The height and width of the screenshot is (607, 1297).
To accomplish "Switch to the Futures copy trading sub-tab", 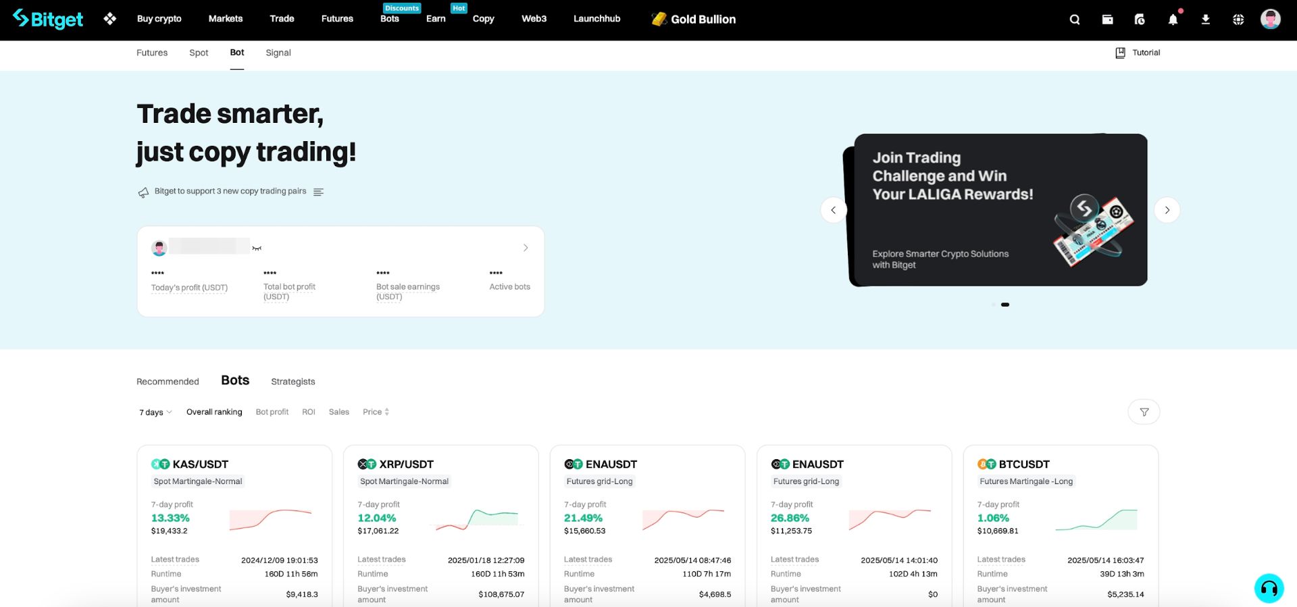I will tap(152, 53).
